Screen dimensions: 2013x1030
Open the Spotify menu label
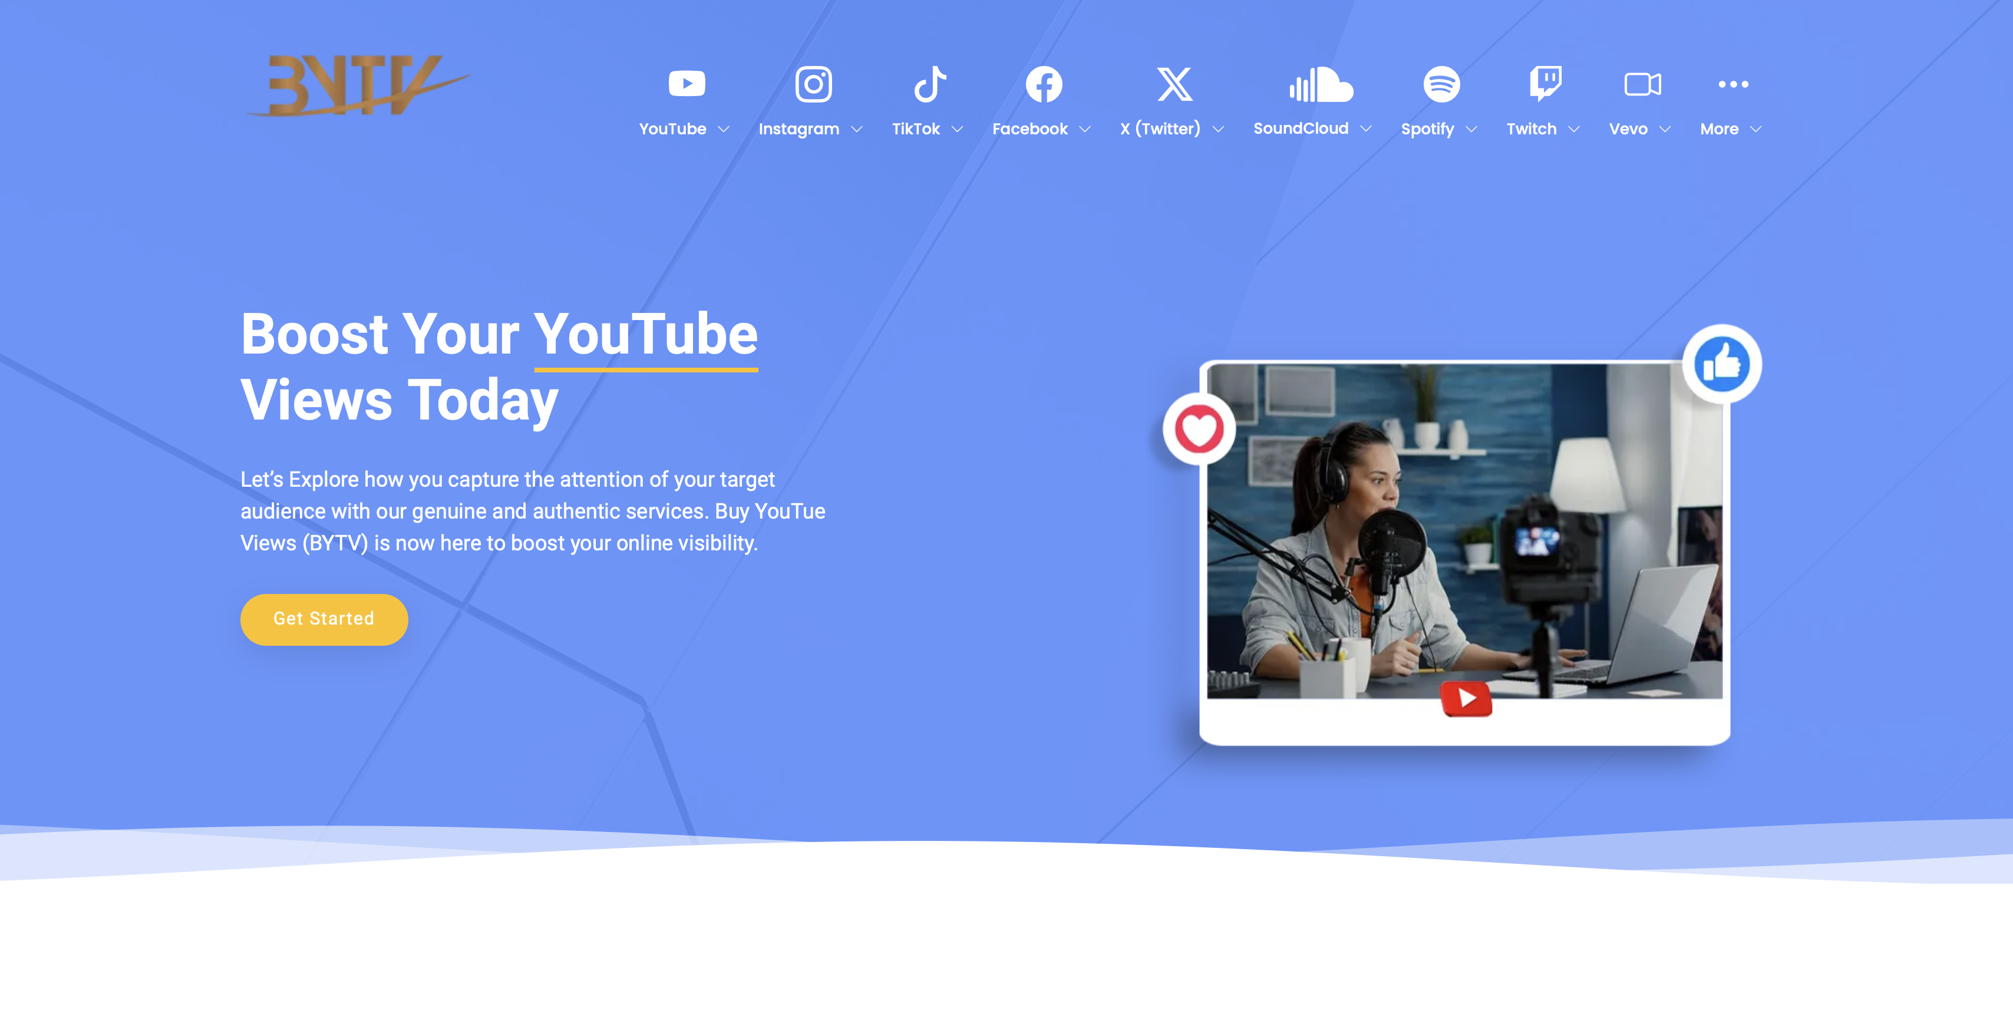(1427, 130)
